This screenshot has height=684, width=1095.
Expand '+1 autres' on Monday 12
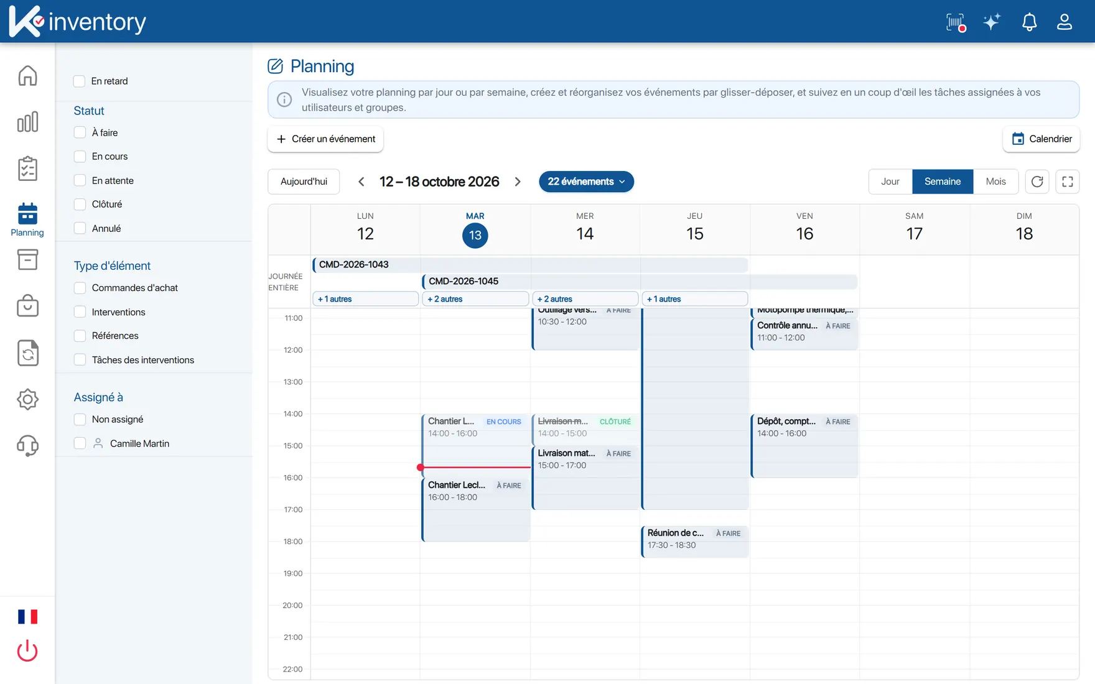coord(365,299)
